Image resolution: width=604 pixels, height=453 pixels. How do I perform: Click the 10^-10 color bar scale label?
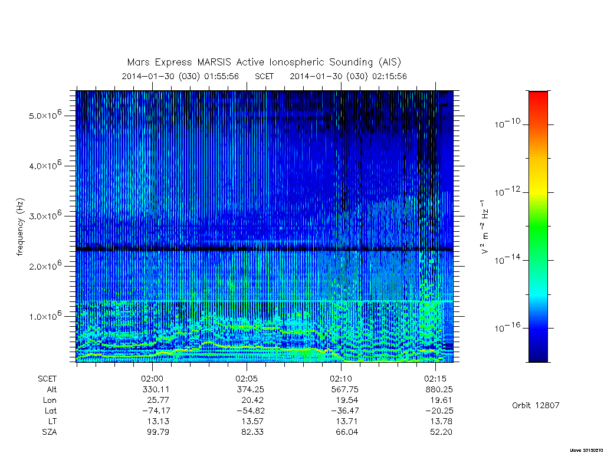(508, 123)
